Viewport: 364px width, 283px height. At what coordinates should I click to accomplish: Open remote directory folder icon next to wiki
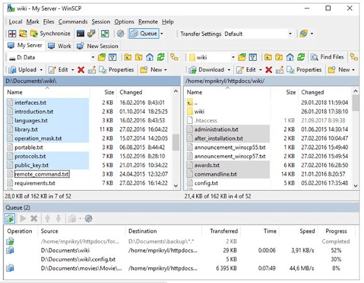(x=242, y=57)
